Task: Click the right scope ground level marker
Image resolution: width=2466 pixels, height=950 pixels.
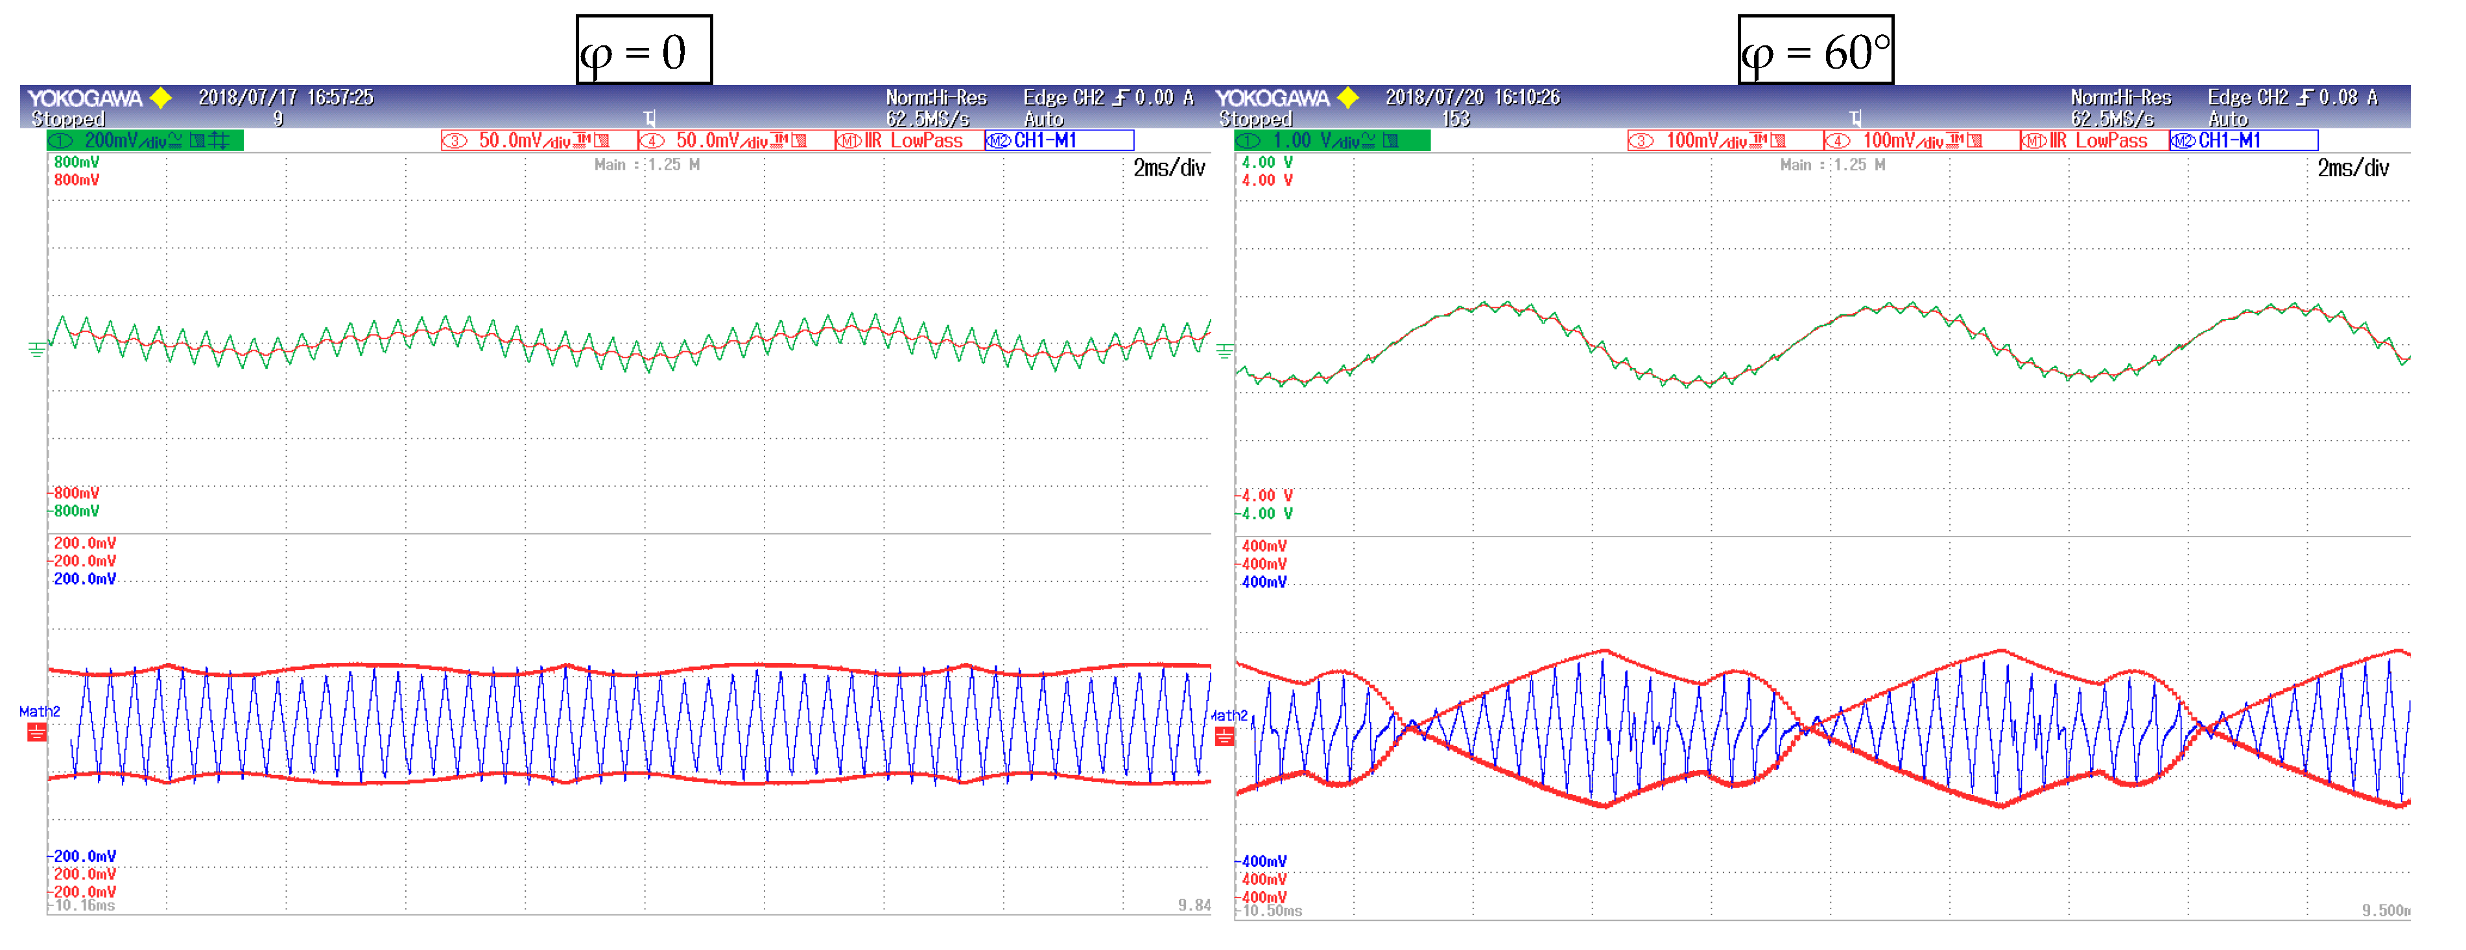Action: click(1224, 351)
